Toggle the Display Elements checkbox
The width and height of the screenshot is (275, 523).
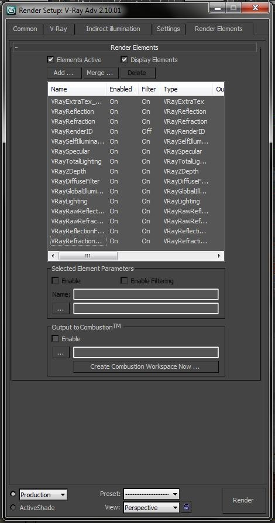[x=125, y=60]
